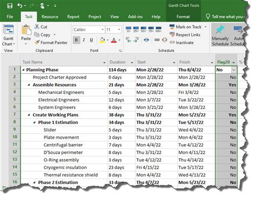The height and width of the screenshot is (198, 256).
Task: Switch to the Resource tab
Action: pos(50,17)
